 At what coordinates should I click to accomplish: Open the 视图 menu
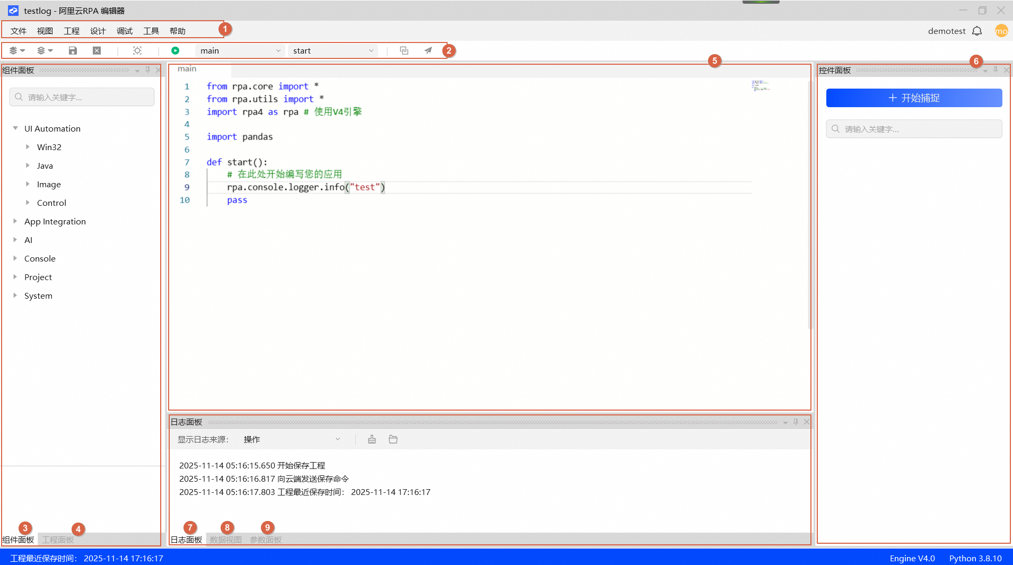45,31
